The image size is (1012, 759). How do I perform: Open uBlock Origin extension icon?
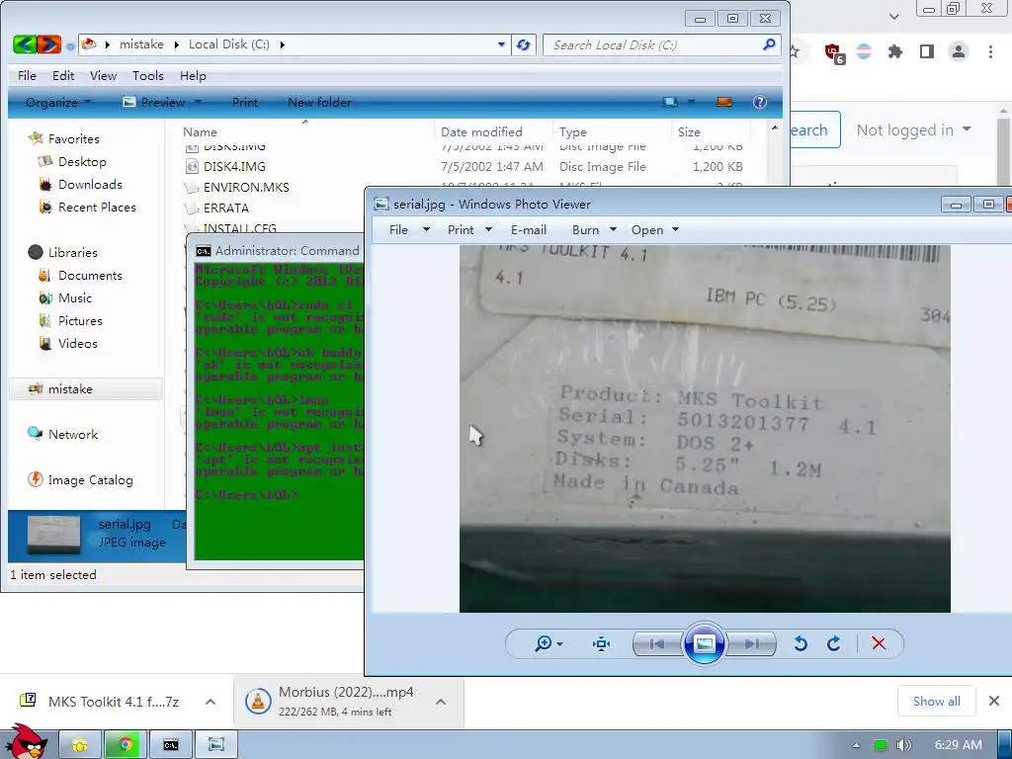tap(834, 53)
